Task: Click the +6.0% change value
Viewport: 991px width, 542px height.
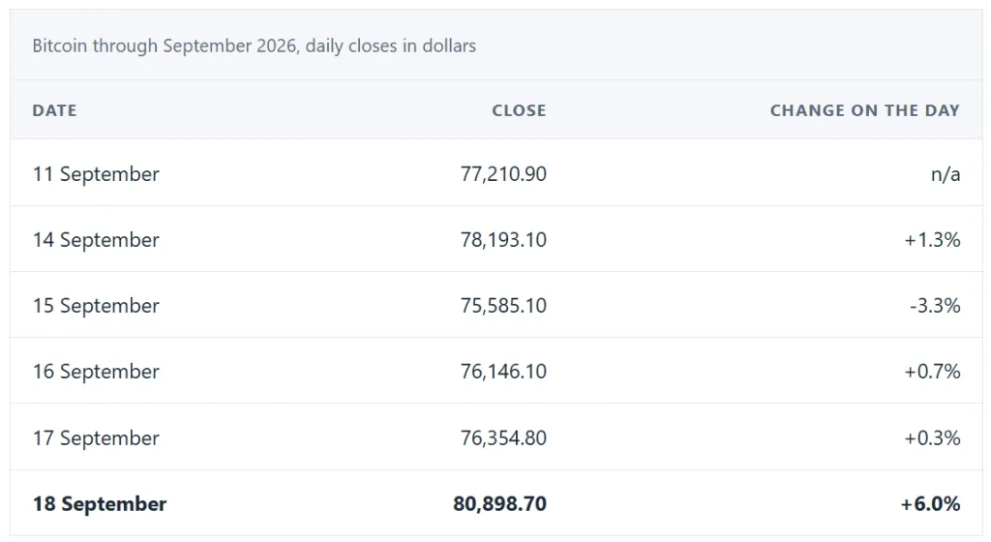Action: (930, 503)
